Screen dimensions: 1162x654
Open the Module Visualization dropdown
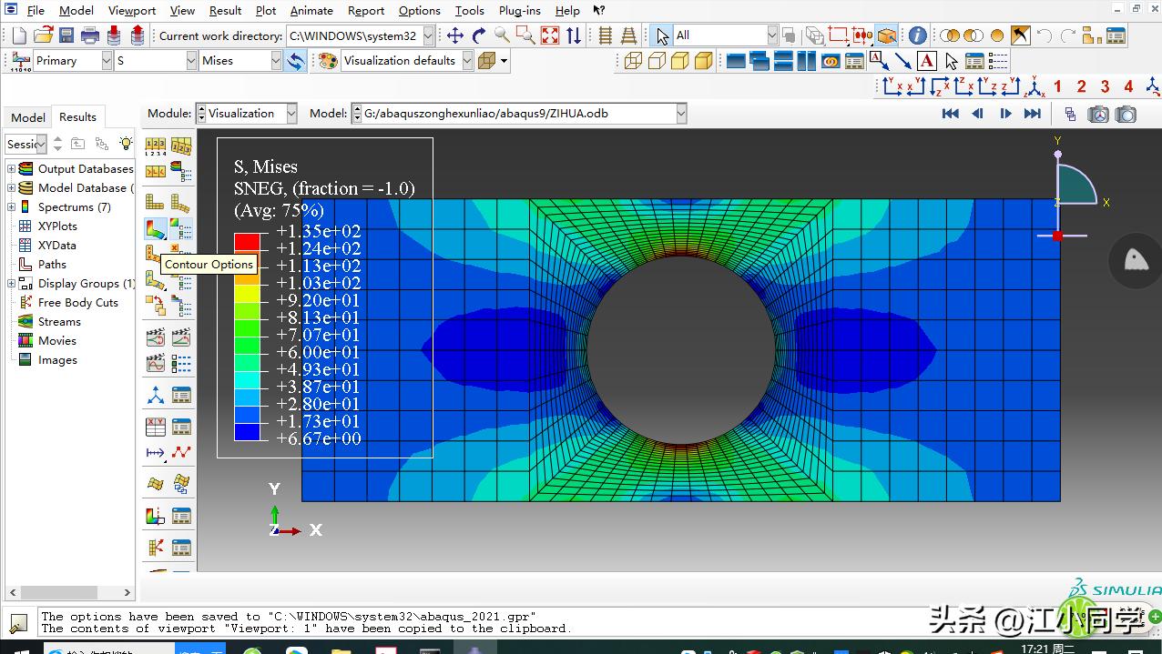tap(290, 114)
